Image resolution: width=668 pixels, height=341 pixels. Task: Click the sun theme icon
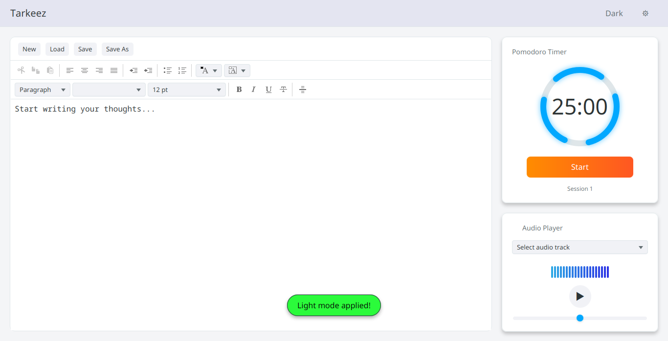(x=646, y=13)
